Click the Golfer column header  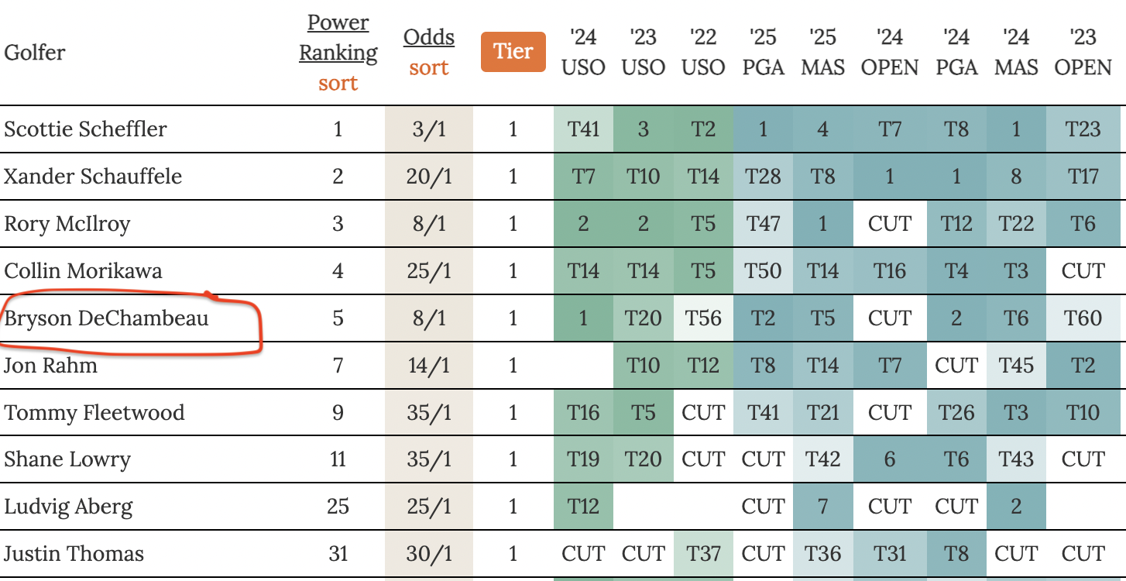[35, 53]
